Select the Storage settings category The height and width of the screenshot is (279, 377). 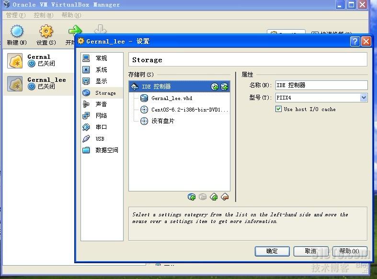pos(102,93)
